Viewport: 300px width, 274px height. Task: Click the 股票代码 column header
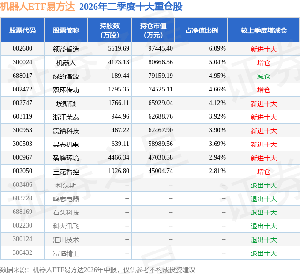[22, 30]
